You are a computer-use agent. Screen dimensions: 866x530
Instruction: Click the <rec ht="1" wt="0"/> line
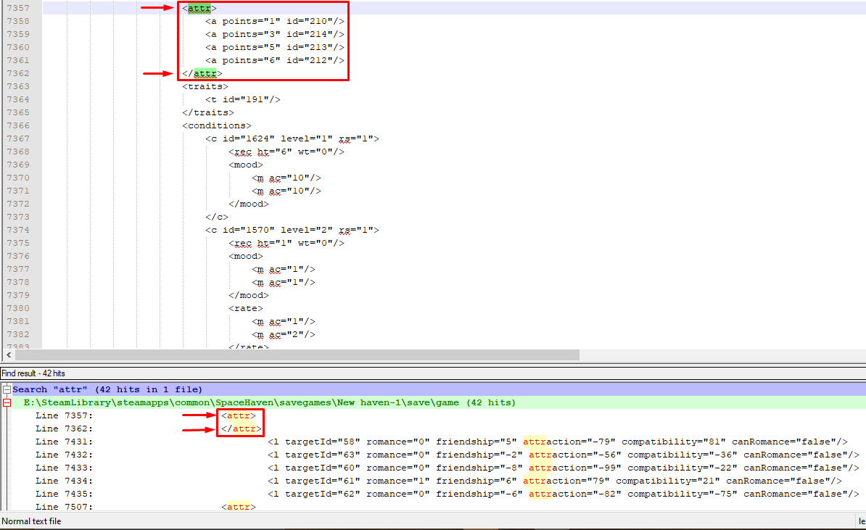point(286,243)
